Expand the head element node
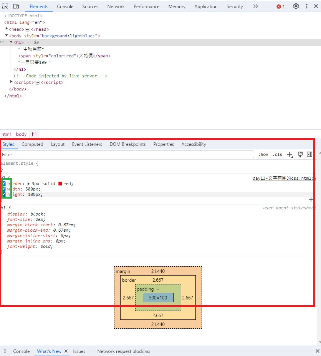Image resolution: width=321 pixels, height=356 pixels. pos(7,29)
